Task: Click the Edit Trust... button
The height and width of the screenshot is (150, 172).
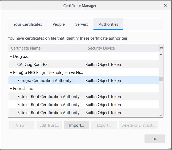Action: [x=49, y=125]
